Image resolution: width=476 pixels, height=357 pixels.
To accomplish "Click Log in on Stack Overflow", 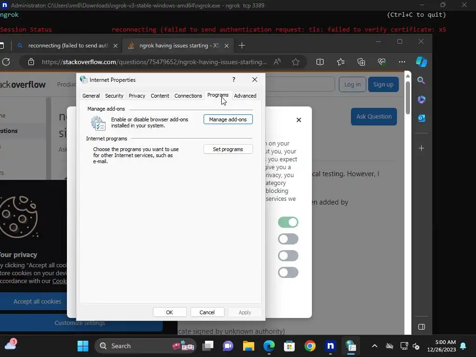I will (352, 85).
